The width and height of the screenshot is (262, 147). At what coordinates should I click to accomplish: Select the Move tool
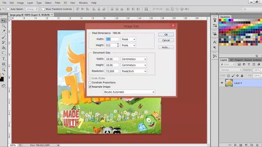[4, 21]
